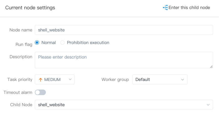Click the Timeout alarm label
The height and width of the screenshot is (125, 219).
click(x=18, y=93)
